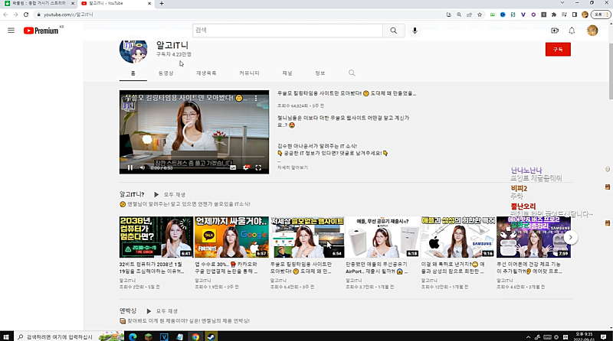This screenshot has width=613, height=341.
Task: Click the microphone voice search icon
Action: point(415,31)
